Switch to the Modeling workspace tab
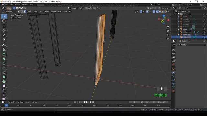The image size is (207, 116). click(49, 5)
